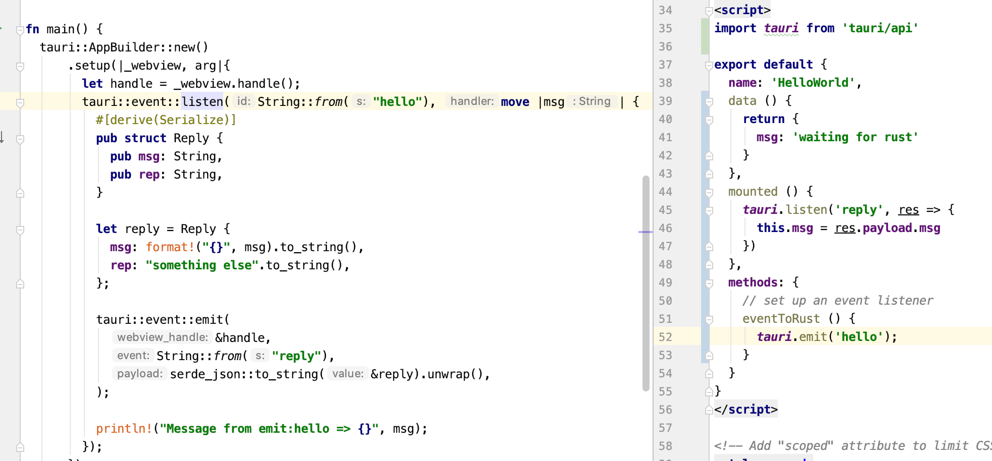This screenshot has width=992, height=461.
Task: Click line number 52 in the right editor
Action: click(x=665, y=336)
